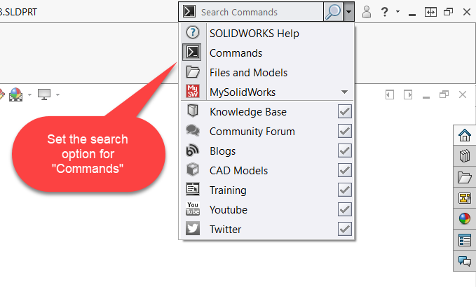Open File Explorer task pane tab
Image resolution: width=476 pixels, height=287 pixels.
pos(463,177)
